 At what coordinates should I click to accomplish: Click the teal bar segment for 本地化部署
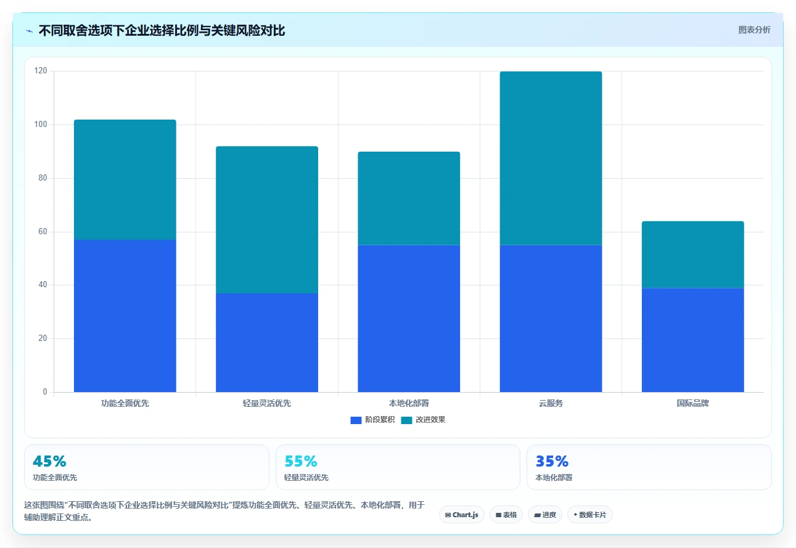click(409, 198)
